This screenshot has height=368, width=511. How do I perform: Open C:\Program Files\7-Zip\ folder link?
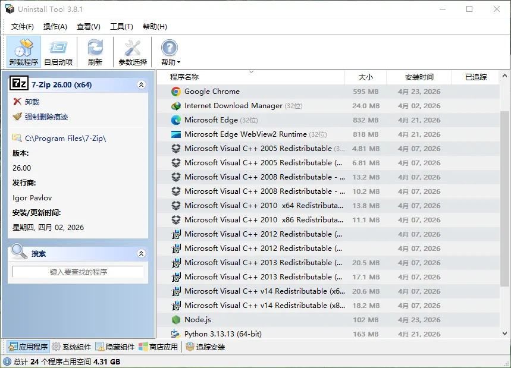[x=65, y=139]
